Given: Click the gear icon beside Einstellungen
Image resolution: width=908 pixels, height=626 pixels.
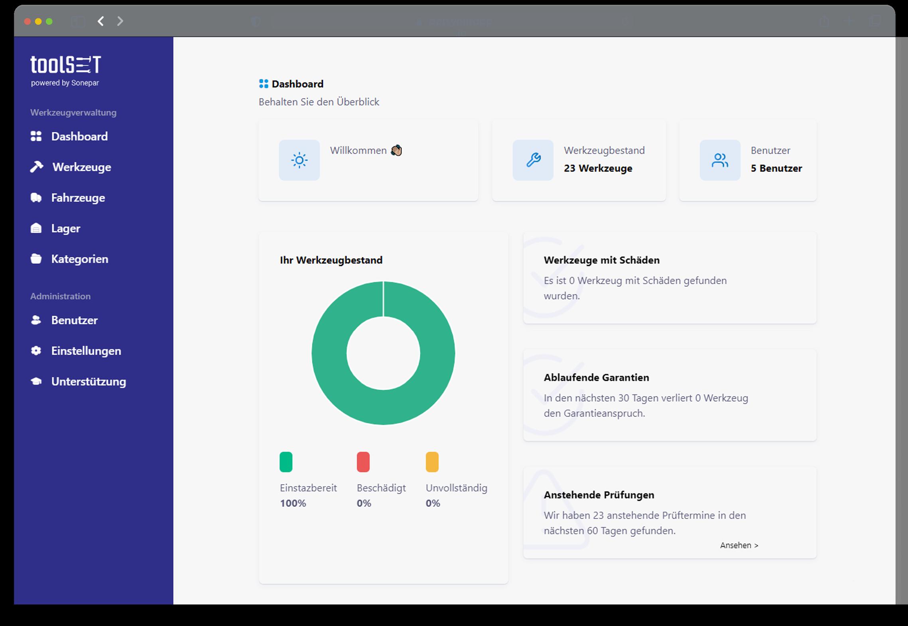Looking at the screenshot, I should 36,351.
